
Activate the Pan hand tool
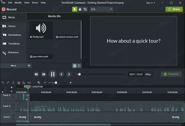(x=80, y=9)
